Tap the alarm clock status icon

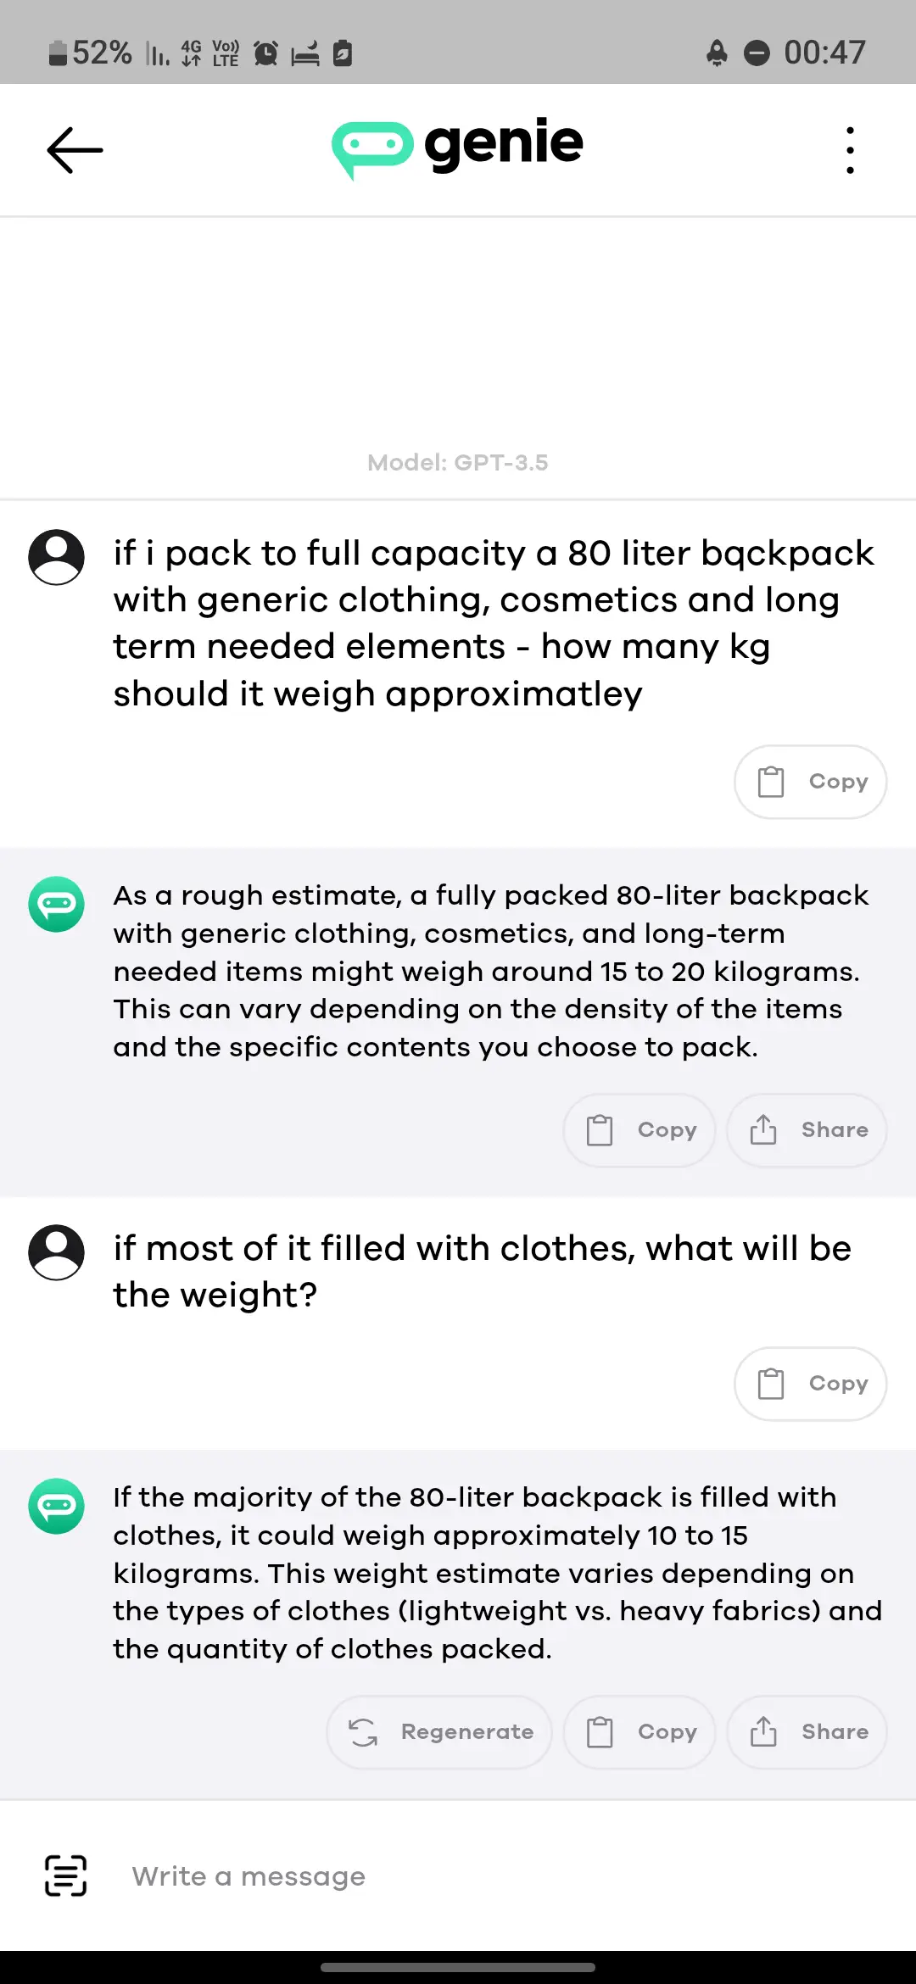tap(266, 53)
